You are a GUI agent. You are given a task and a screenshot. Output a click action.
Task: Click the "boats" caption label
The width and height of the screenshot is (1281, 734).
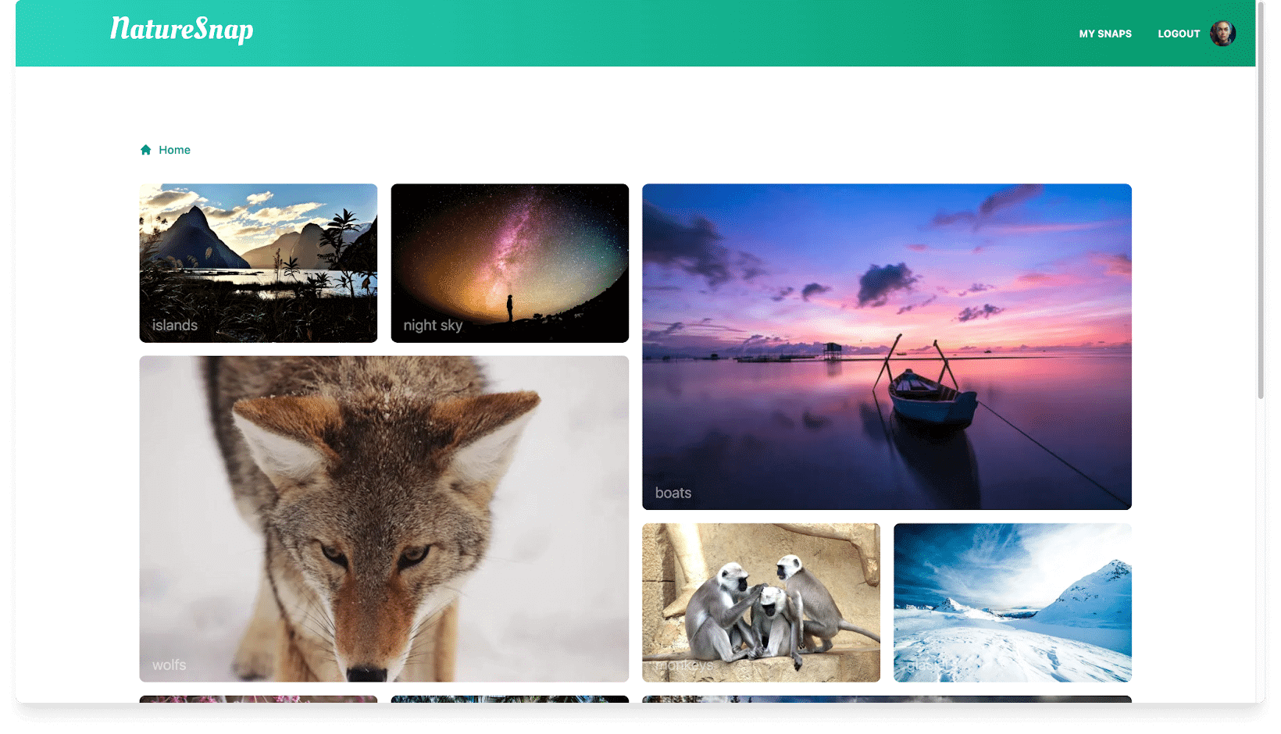click(x=673, y=493)
